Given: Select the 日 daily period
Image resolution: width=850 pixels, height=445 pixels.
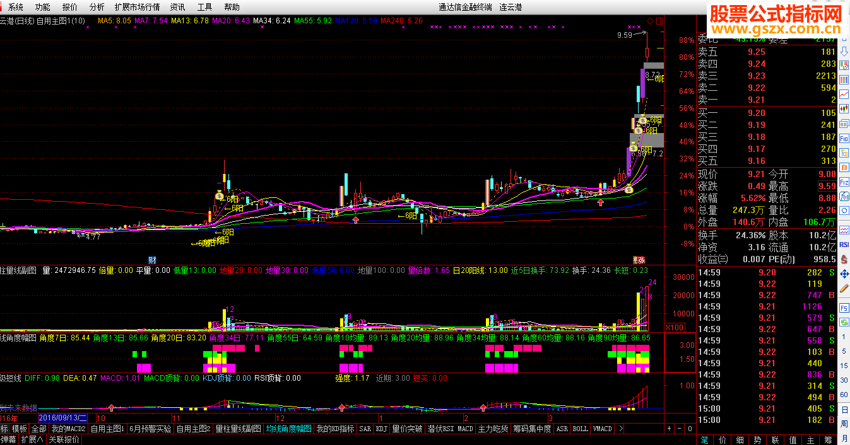Looking at the screenshot, I should click(x=844, y=410).
